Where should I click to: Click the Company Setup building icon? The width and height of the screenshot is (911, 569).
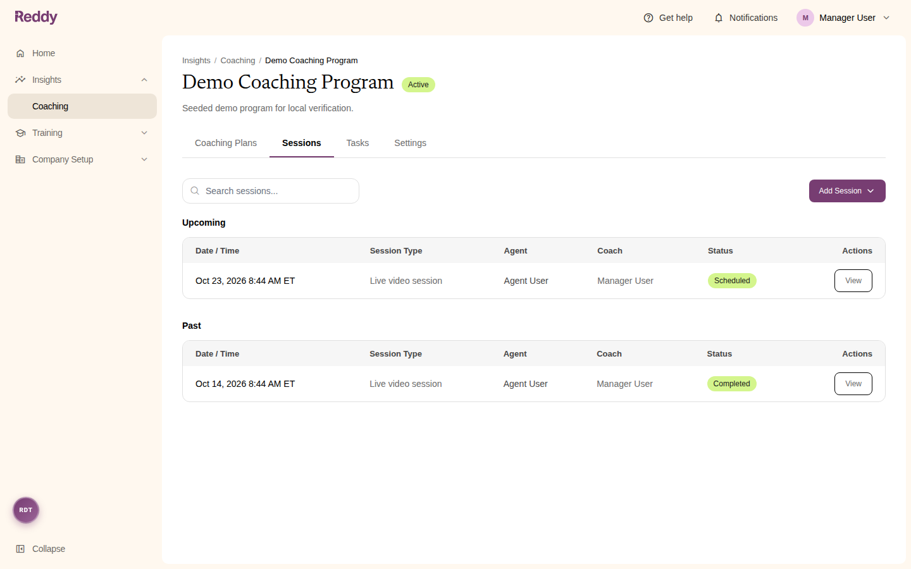coord(20,159)
